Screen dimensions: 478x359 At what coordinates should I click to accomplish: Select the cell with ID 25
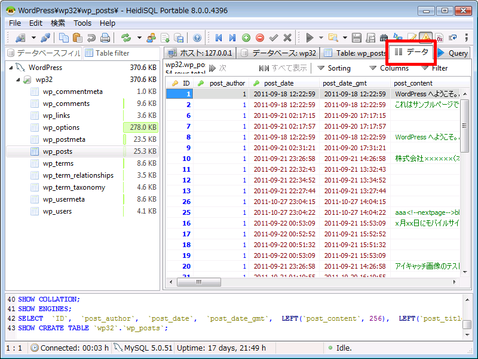[x=180, y=212]
